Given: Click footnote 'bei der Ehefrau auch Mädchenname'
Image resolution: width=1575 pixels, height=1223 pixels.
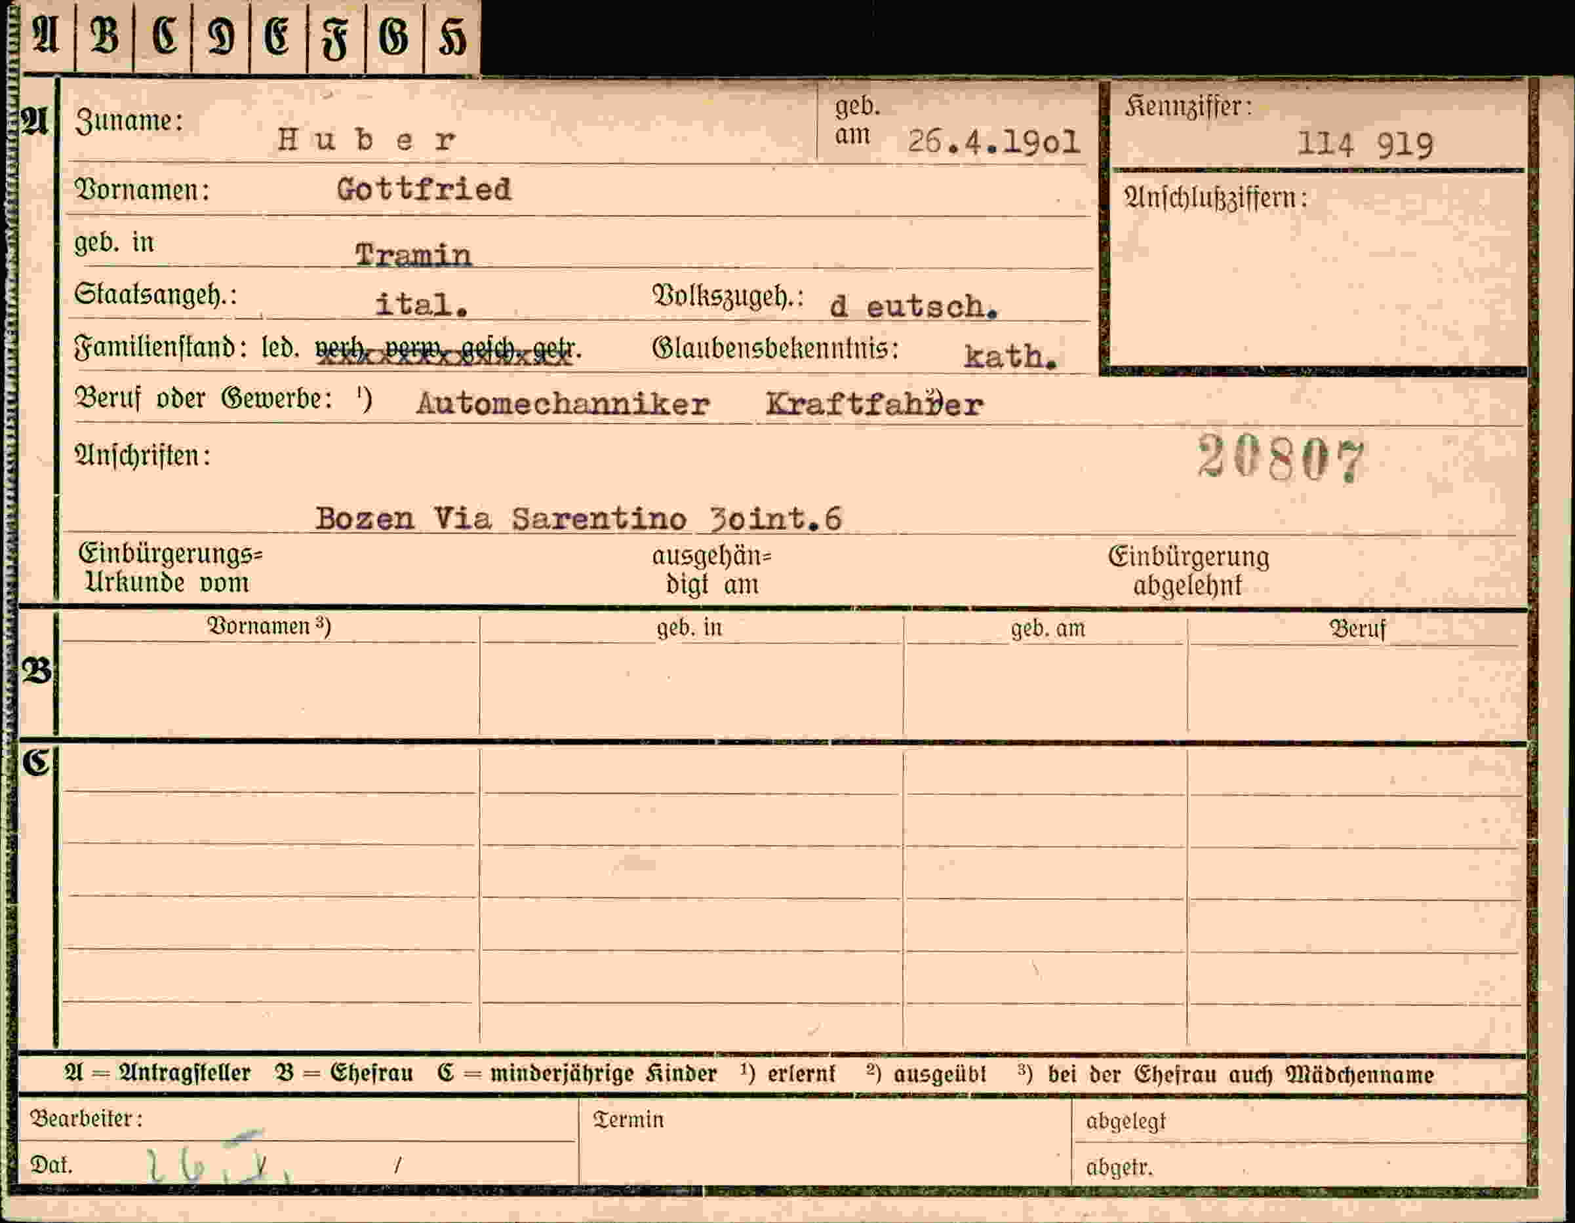Looking at the screenshot, I should click(x=1241, y=1074).
